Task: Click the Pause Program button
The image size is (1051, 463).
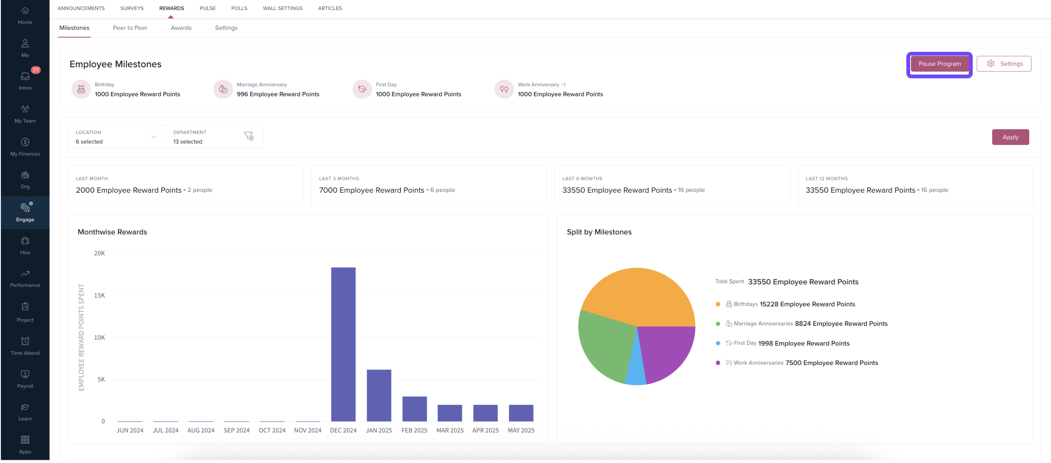Action: tap(939, 64)
